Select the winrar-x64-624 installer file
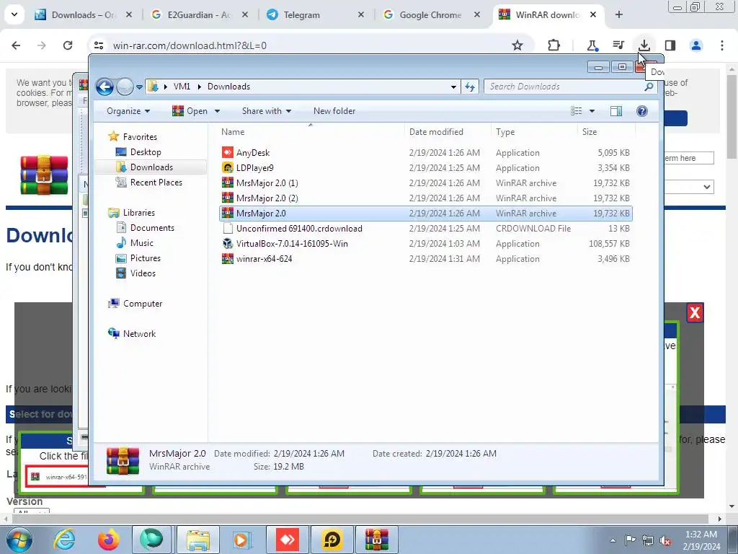Viewport: 738px width, 554px height. point(264,259)
